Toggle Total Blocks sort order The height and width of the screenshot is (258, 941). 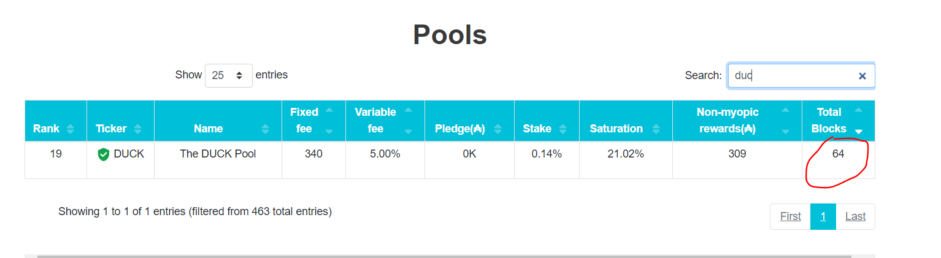coord(858,121)
